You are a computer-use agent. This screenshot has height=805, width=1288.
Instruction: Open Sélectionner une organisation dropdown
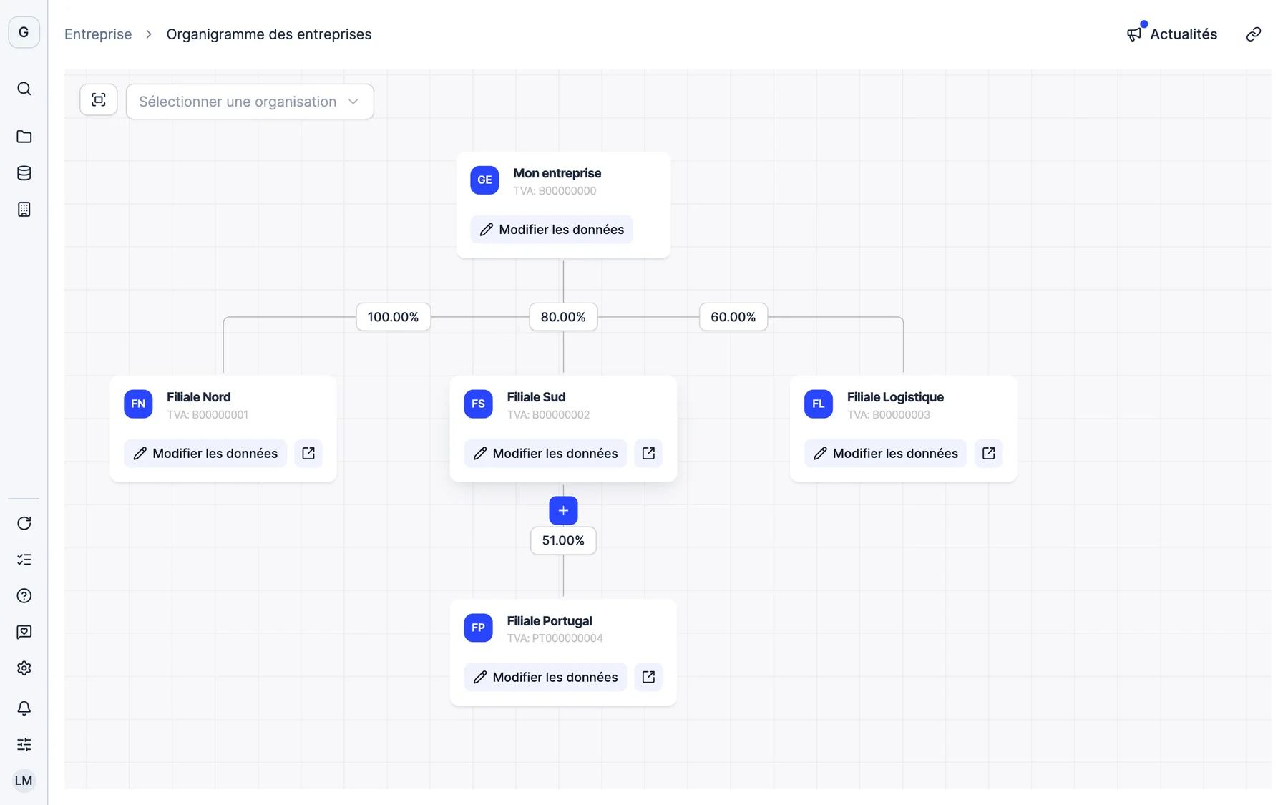[250, 102]
